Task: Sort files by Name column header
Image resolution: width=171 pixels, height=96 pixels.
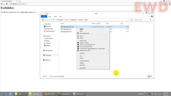Action: pos(62,23)
